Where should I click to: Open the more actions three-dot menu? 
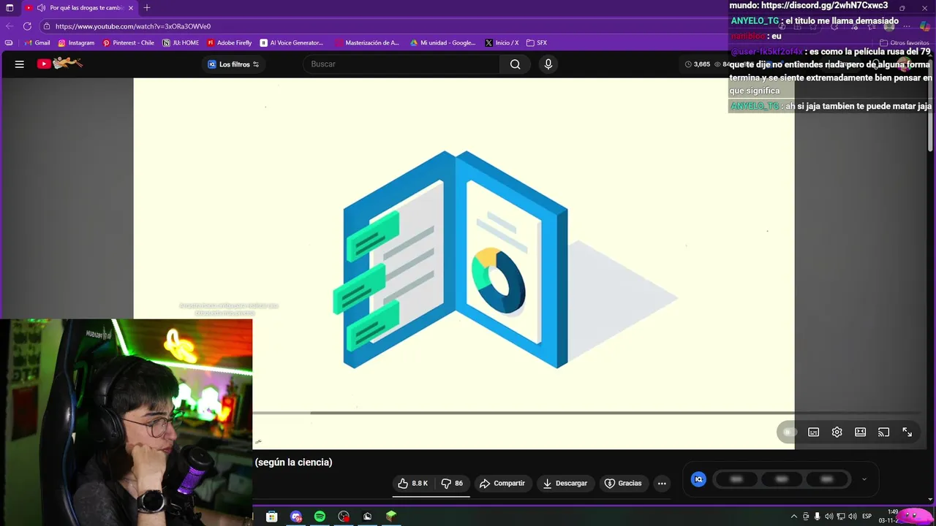click(662, 484)
